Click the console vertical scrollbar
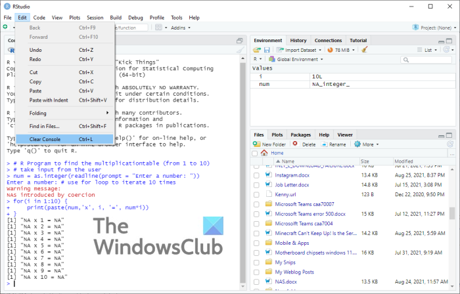The height and width of the screenshot is (294, 460). 242,171
